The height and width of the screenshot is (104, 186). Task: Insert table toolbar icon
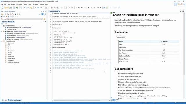[x=119, y=8]
